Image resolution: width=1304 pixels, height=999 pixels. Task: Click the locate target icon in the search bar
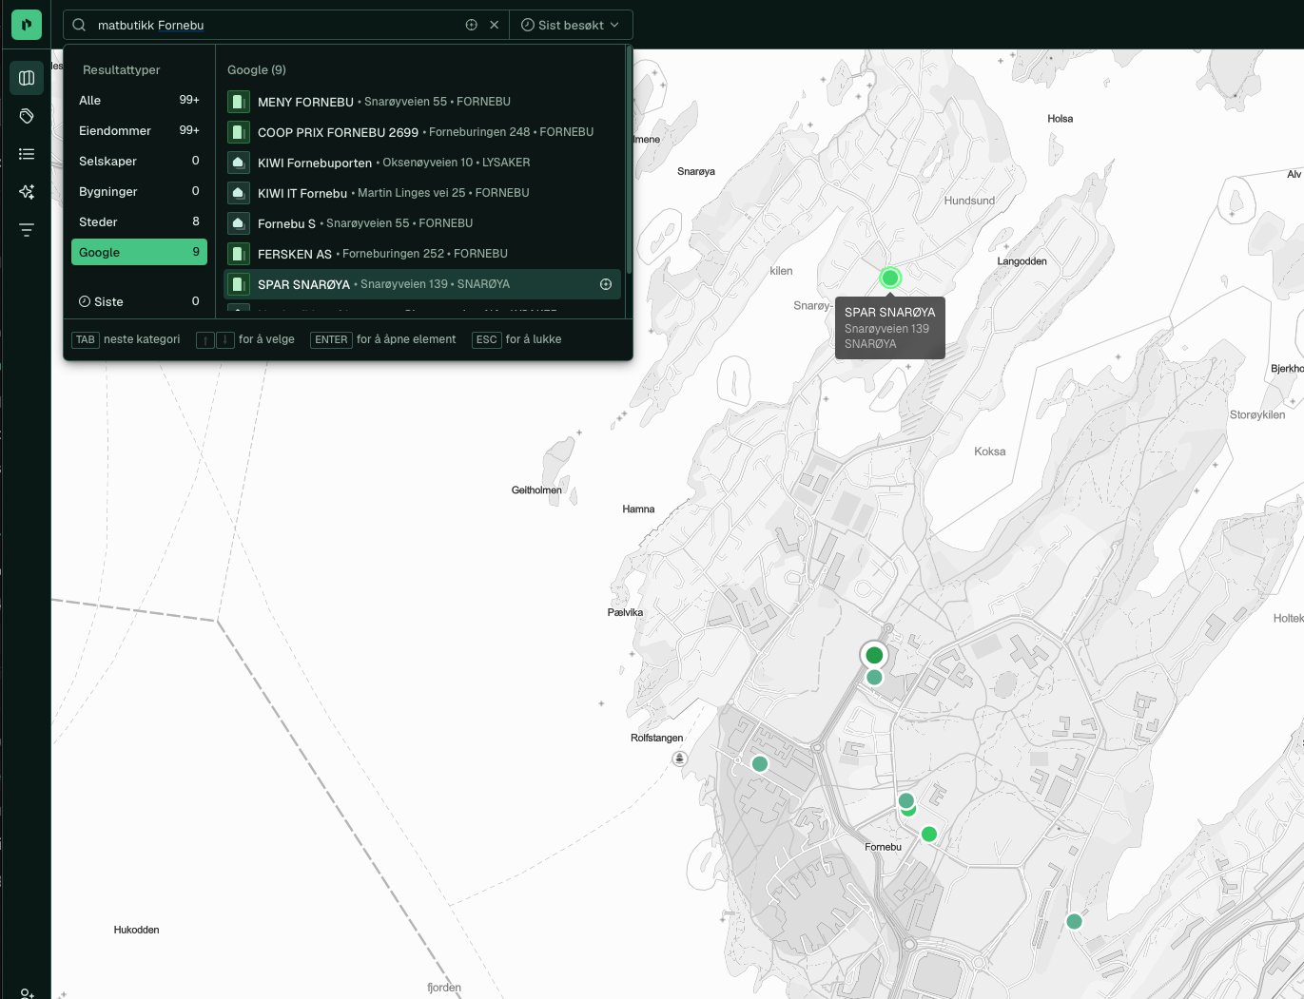pyautogui.click(x=471, y=25)
